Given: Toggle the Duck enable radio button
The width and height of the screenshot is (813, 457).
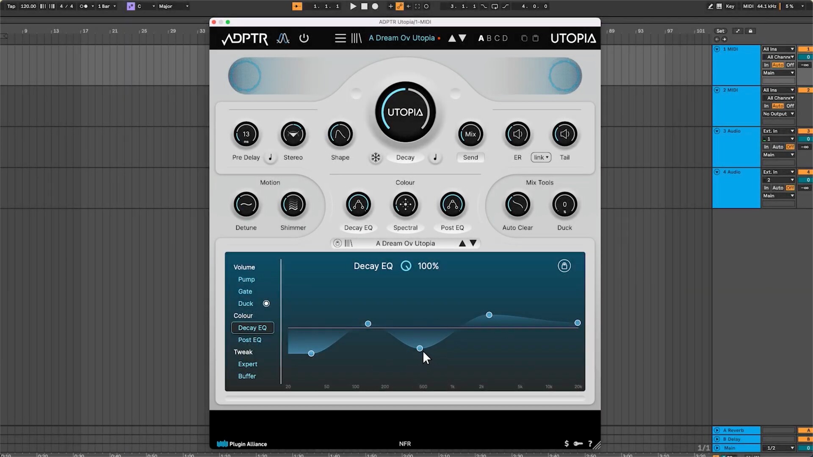Looking at the screenshot, I should 266,303.
